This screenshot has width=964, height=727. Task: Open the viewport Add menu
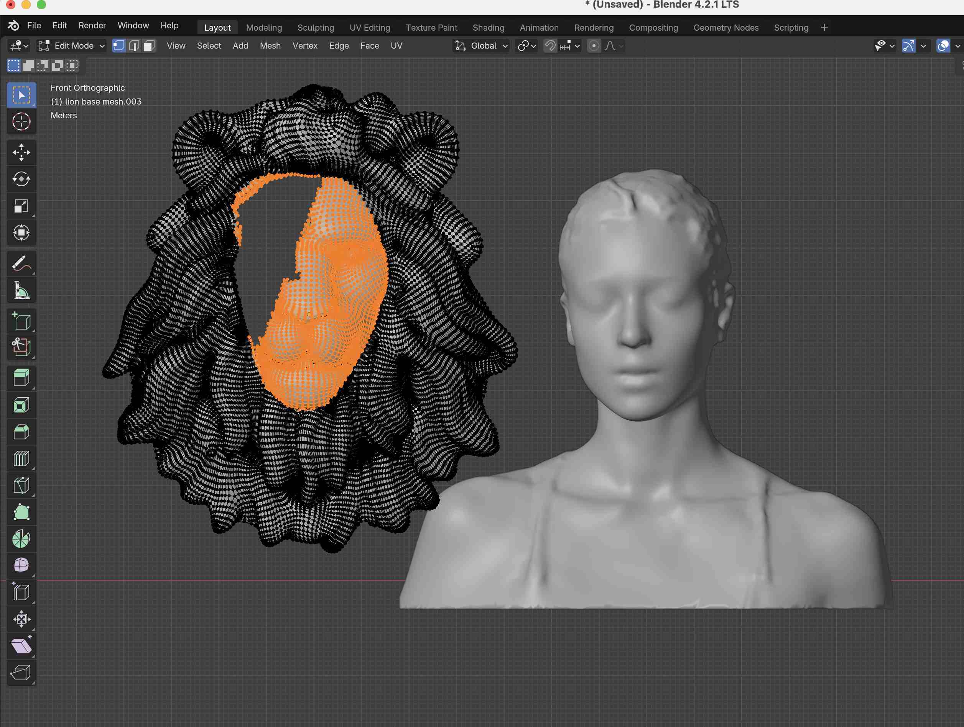coord(240,46)
